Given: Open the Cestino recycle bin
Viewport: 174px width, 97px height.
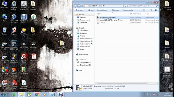Looking at the screenshot, I should click(x=5, y=31).
